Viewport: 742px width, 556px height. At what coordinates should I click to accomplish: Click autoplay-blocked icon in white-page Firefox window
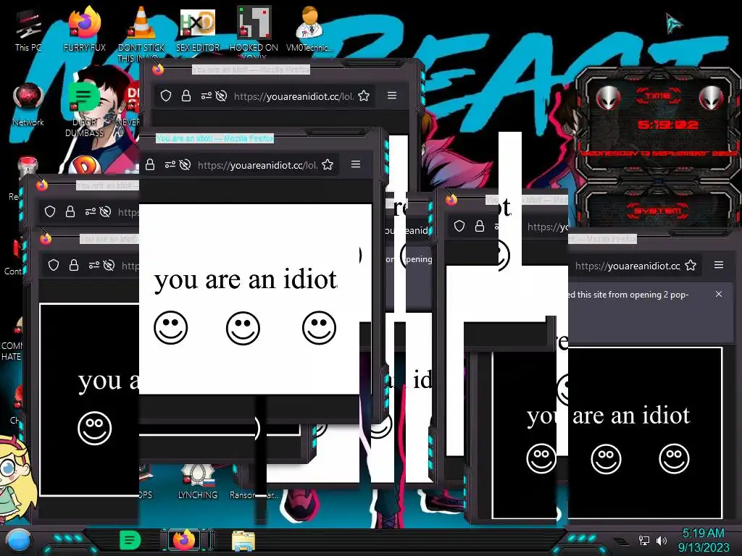tap(185, 164)
